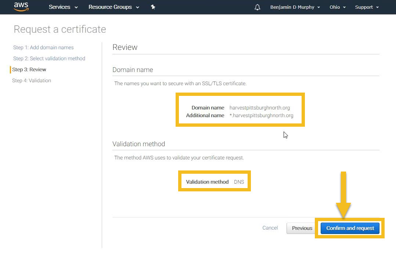Open the Ohio region selector
The width and height of the screenshot is (396, 263).
point(337,7)
